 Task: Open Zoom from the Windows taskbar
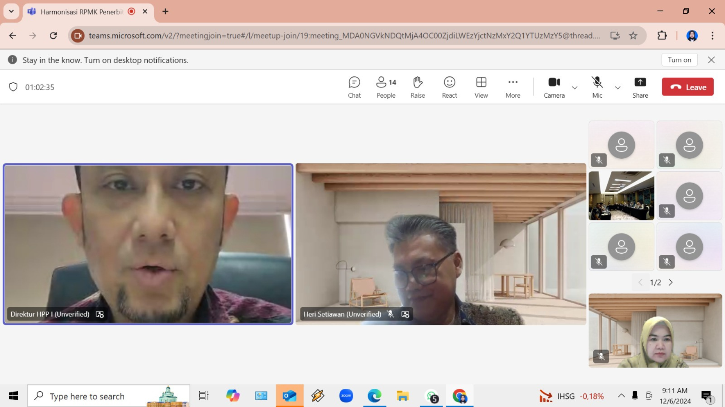point(346,396)
